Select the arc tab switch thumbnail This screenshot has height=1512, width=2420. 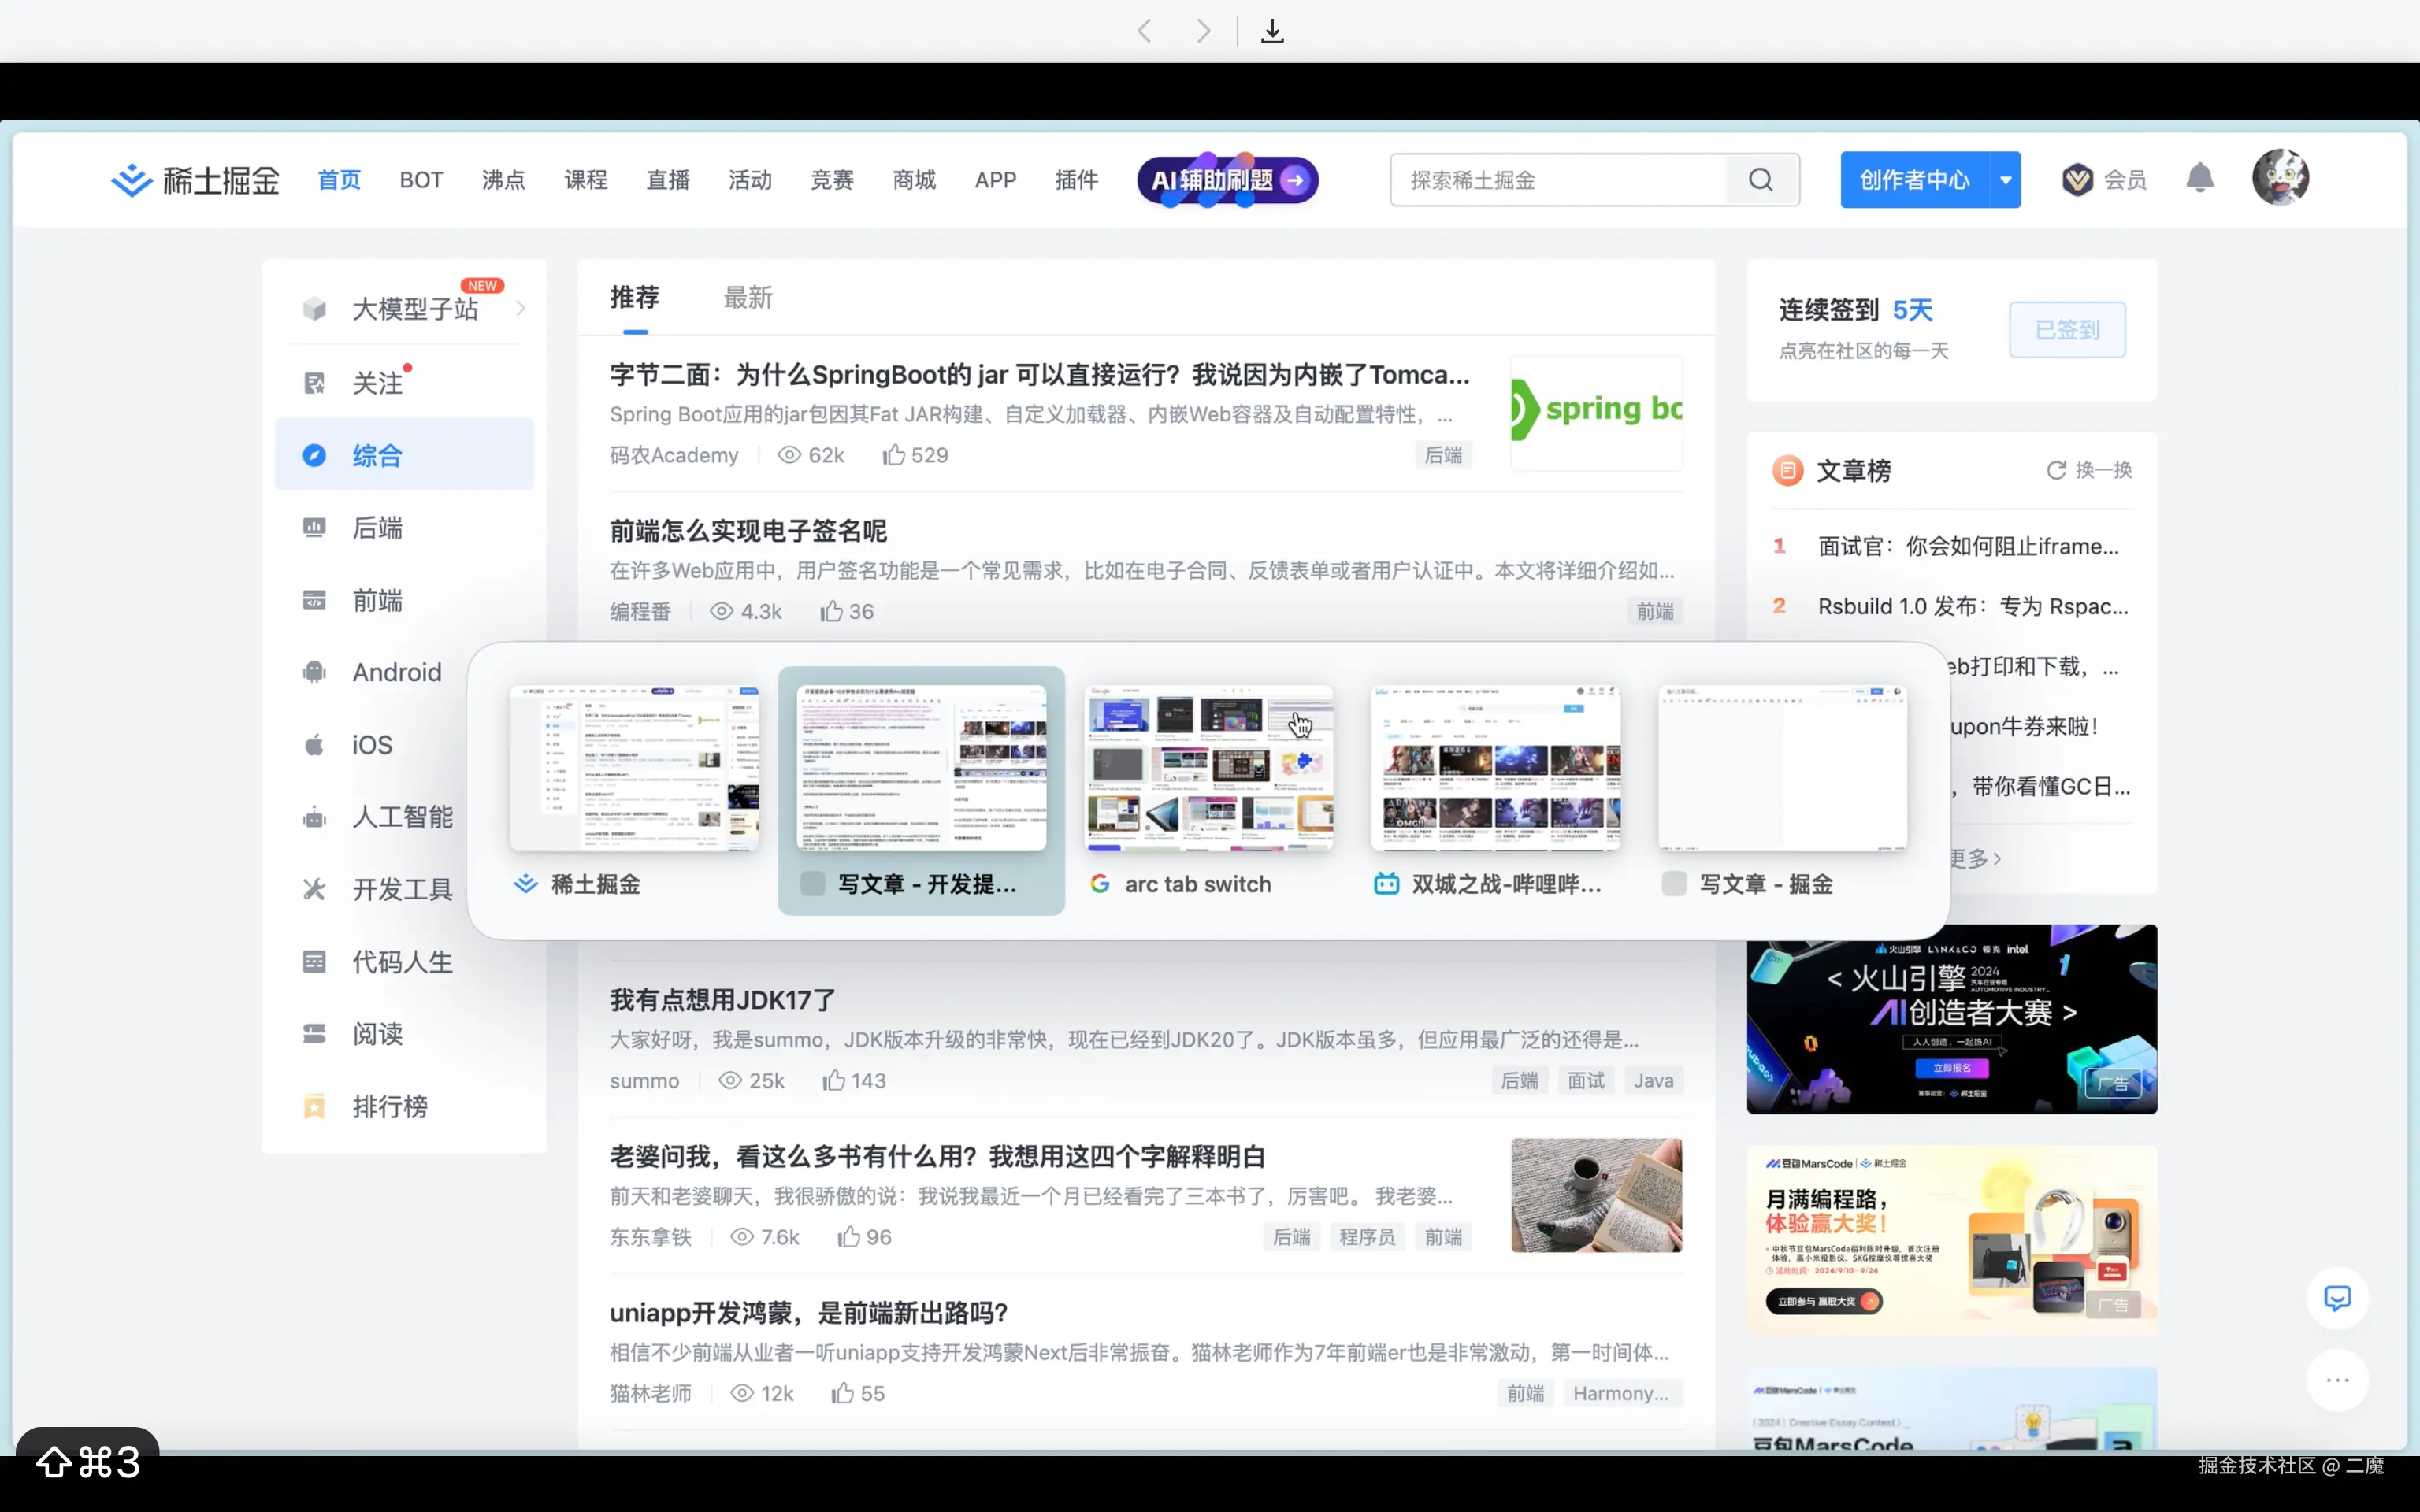[1209, 768]
